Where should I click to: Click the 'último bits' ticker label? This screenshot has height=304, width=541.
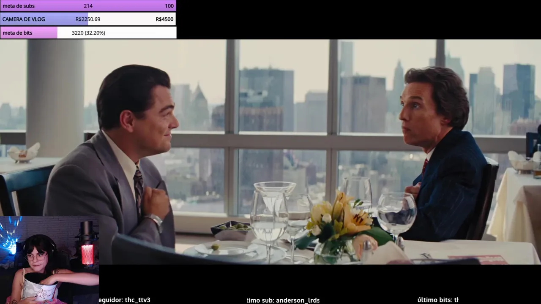(435, 300)
